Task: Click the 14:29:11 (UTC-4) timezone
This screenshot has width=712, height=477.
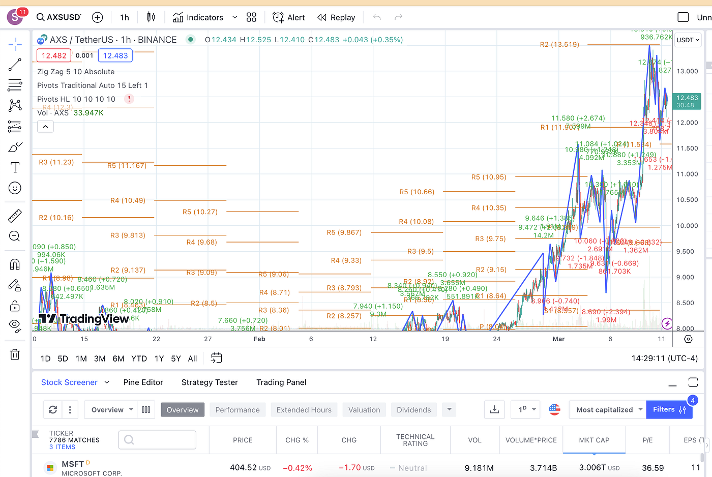Action: [664, 359]
